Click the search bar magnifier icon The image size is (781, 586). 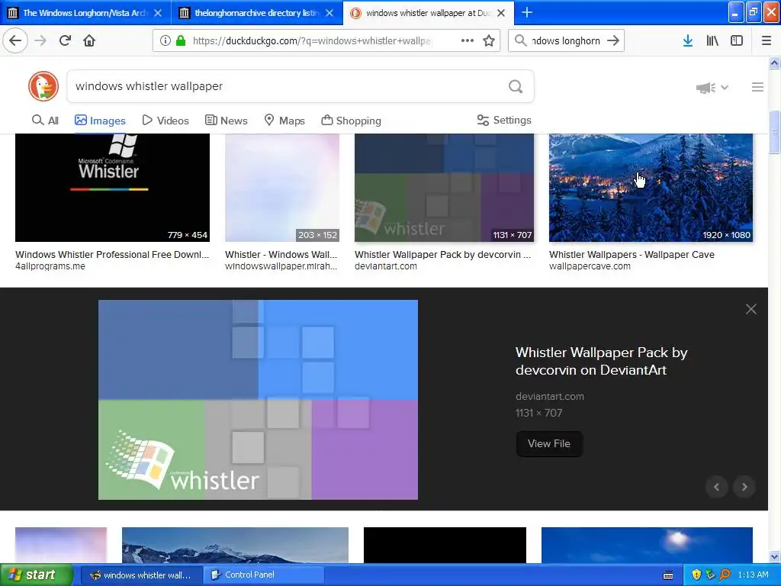[x=520, y=41]
